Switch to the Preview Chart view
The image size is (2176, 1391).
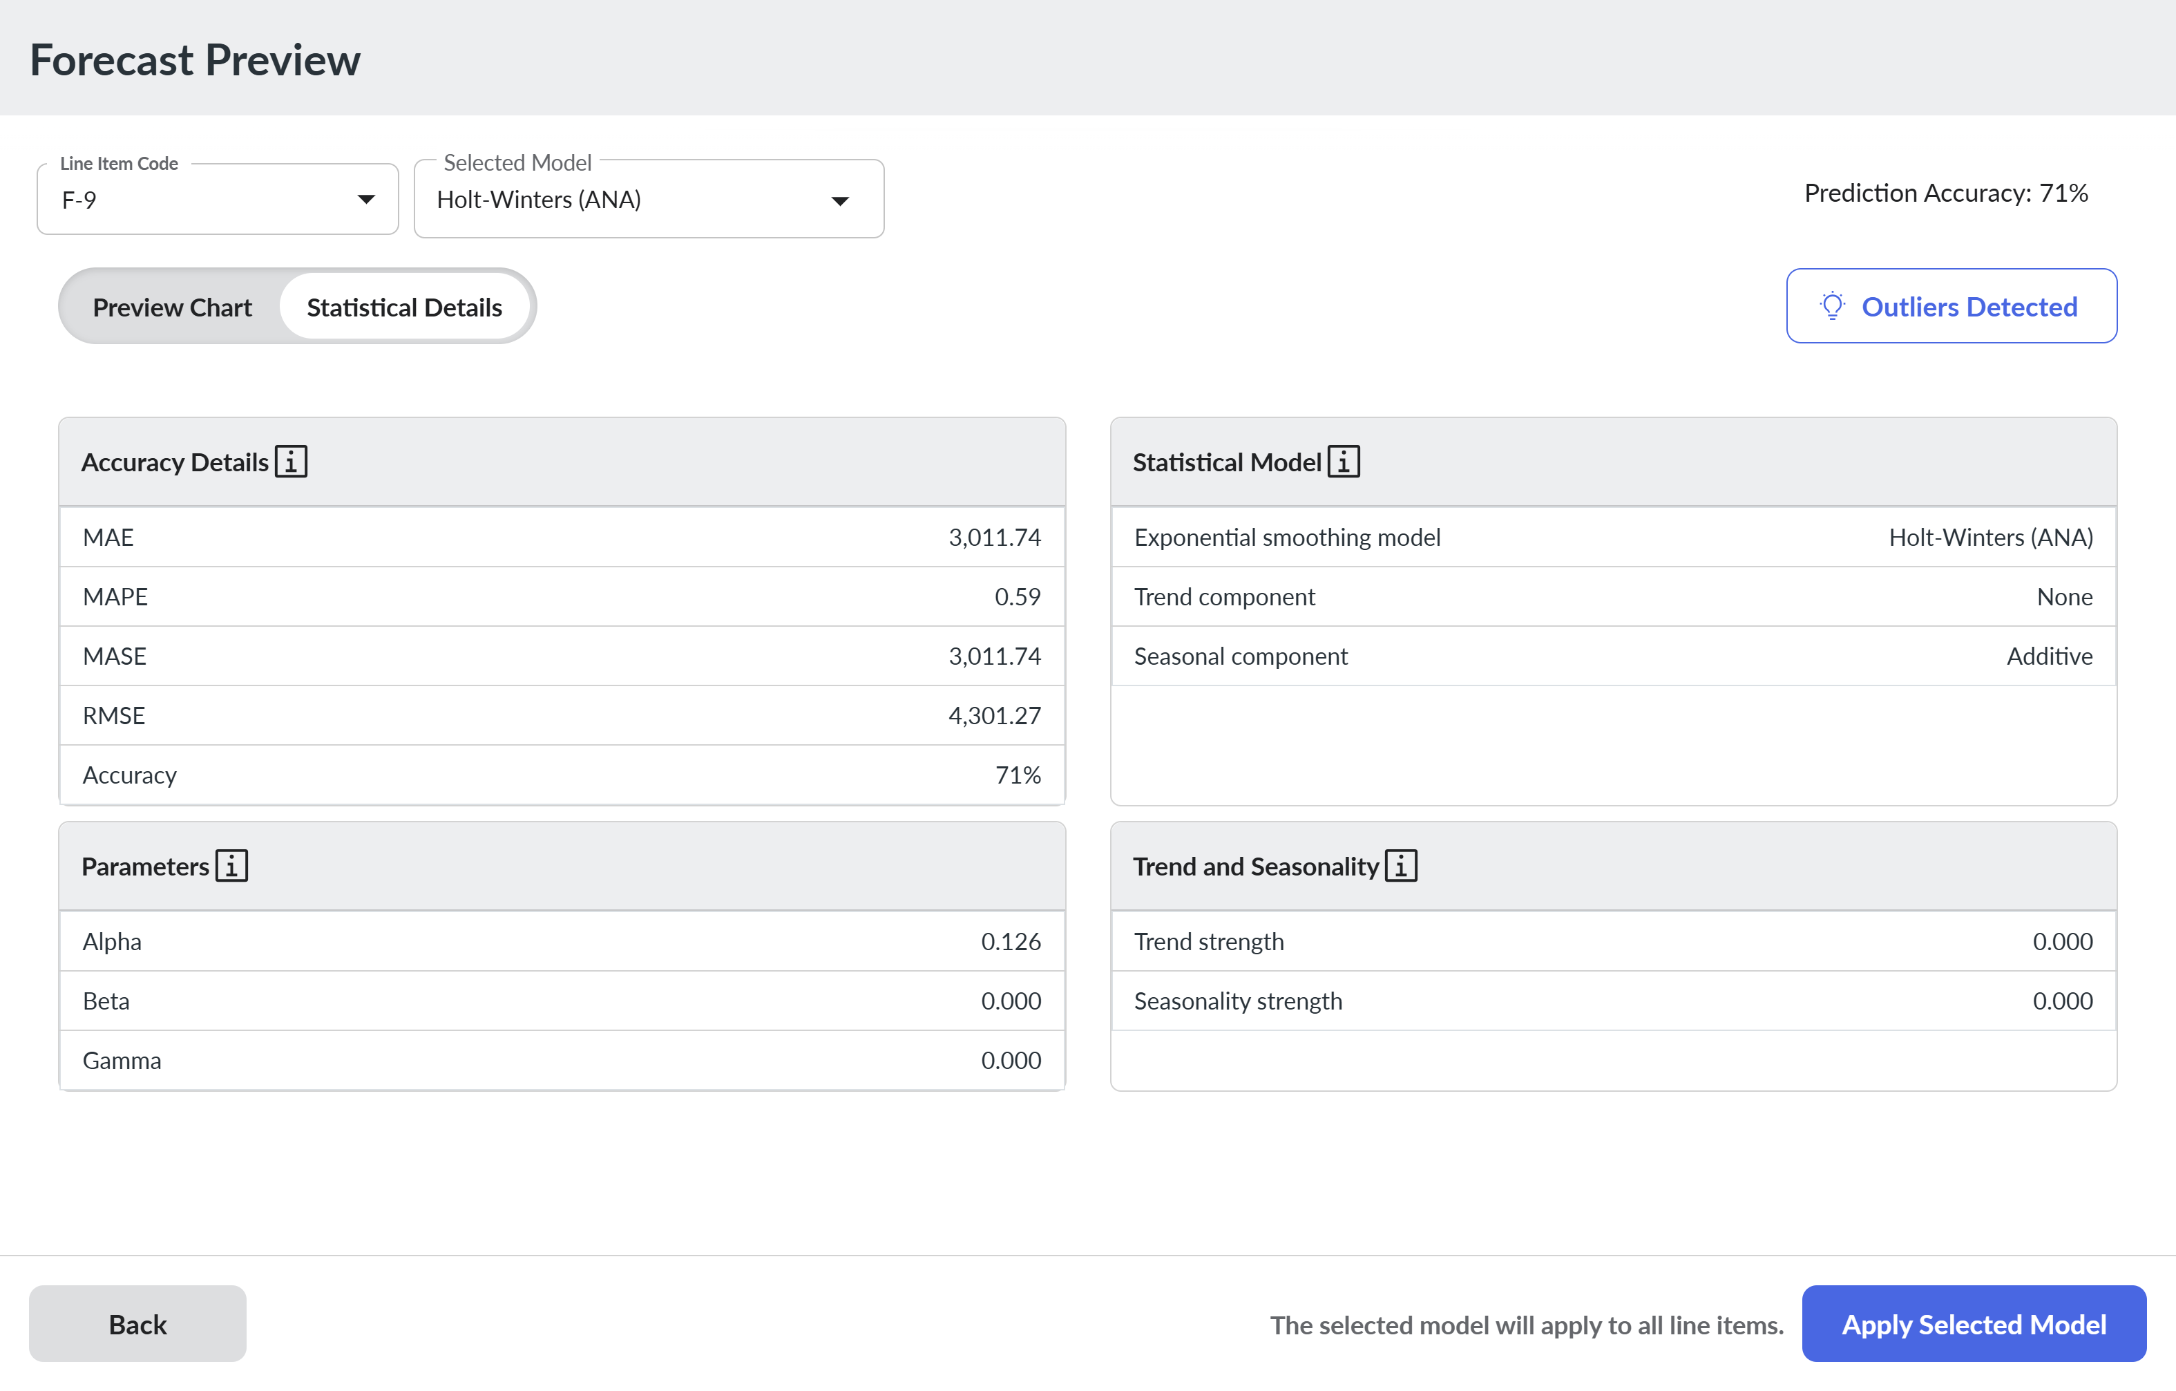pos(172,306)
